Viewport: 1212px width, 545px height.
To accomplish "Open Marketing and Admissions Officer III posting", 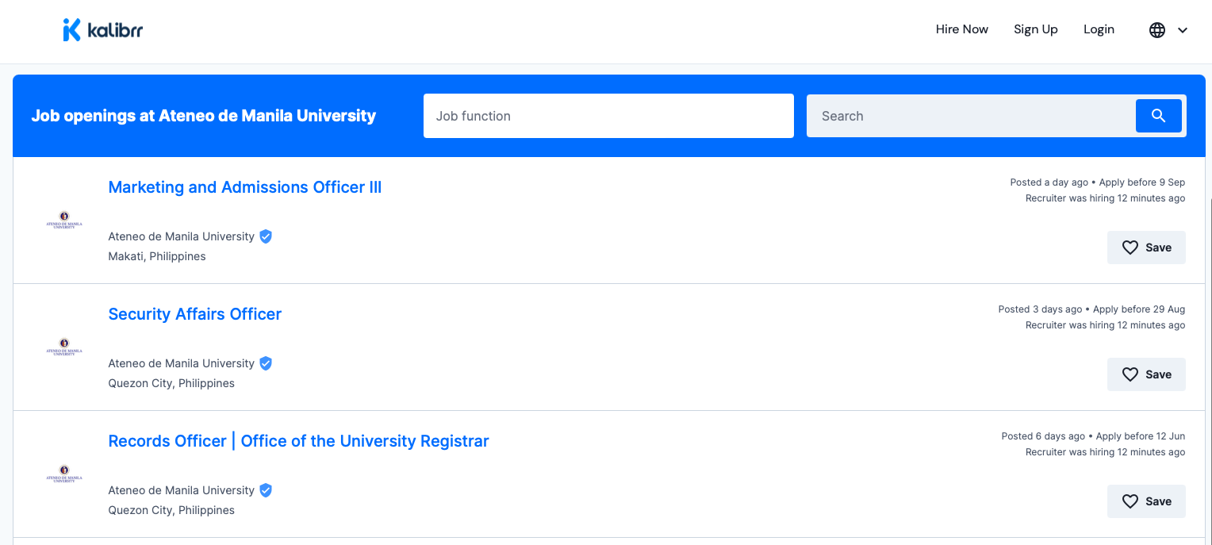I will [x=244, y=187].
